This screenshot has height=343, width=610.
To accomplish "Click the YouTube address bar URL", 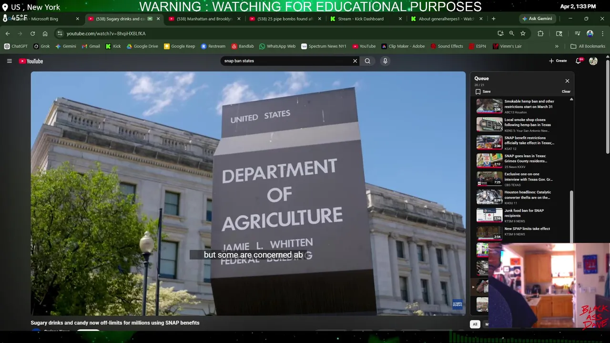I will (x=106, y=33).
